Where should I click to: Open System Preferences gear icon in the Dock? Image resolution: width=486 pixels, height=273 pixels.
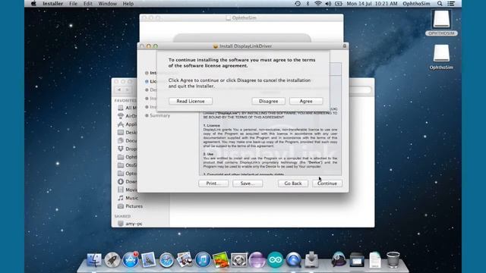coord(239,259)
